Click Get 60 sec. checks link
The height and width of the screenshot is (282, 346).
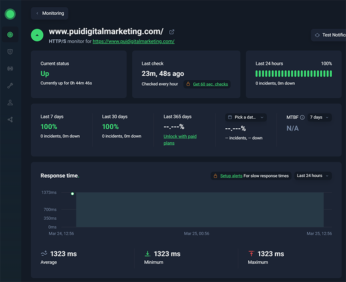point(210,84)
